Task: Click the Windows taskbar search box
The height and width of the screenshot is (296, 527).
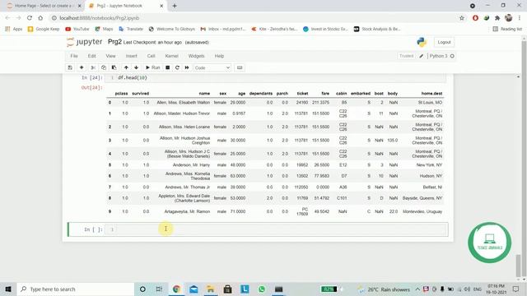Action: click(76, 289)
